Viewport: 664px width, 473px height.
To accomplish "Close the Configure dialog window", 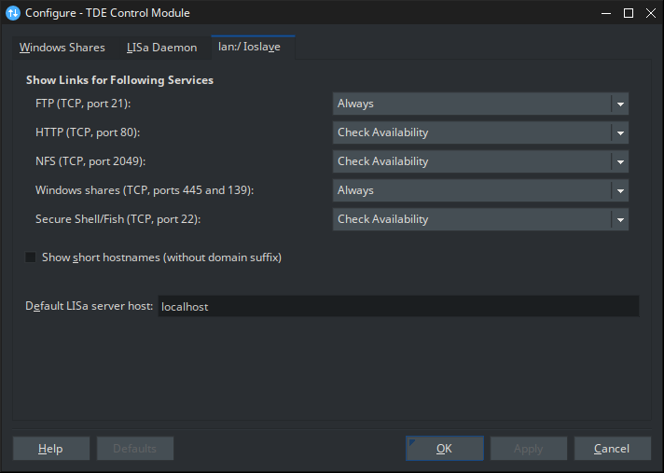I will click(x=650, y=13).
